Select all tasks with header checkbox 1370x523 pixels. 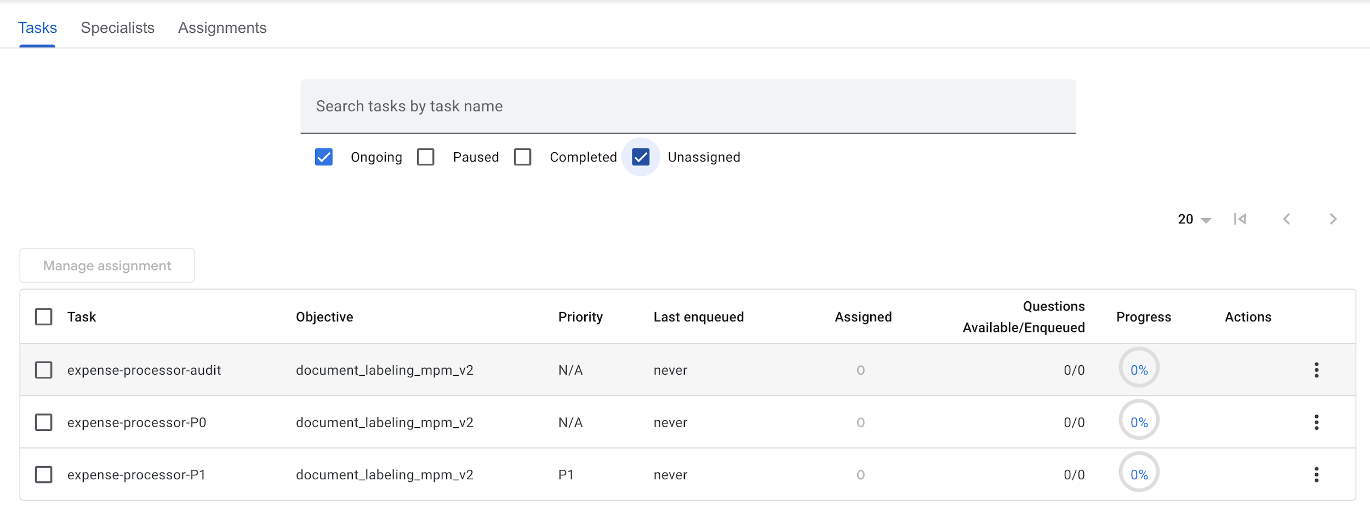tap(44, 317)
